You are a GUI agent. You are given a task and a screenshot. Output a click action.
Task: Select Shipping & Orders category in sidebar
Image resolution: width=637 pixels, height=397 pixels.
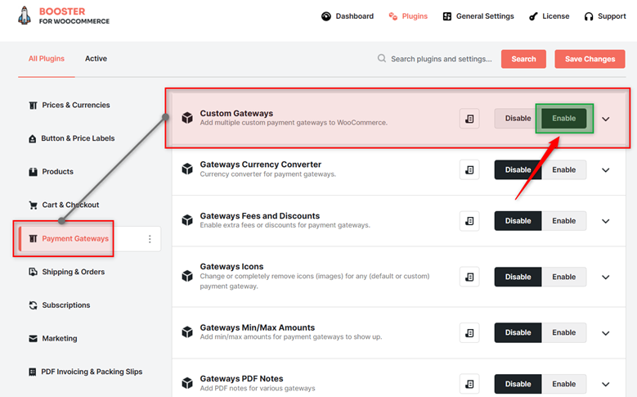coord(73,272)
